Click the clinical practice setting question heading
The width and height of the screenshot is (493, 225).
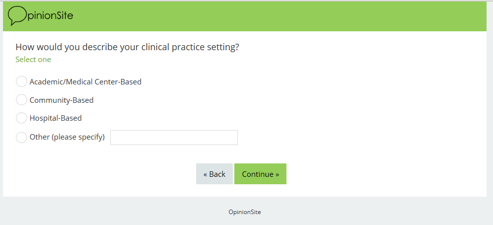(x=127, y=47)
